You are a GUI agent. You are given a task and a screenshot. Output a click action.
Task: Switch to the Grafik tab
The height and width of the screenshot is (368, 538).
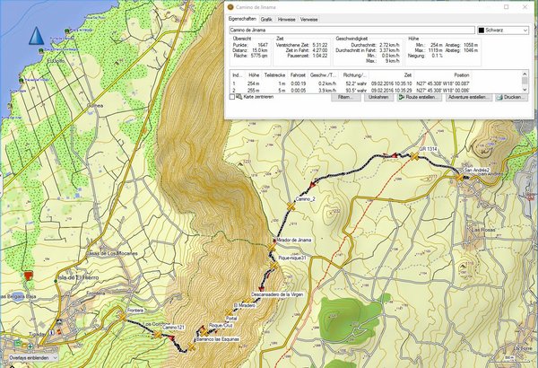[x=266, y=17]
